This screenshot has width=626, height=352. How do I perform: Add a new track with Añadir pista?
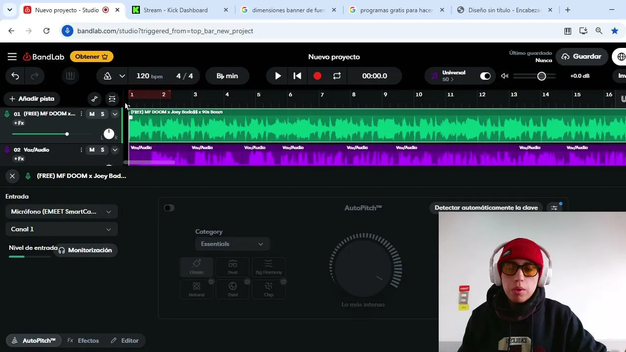[32, 99]
